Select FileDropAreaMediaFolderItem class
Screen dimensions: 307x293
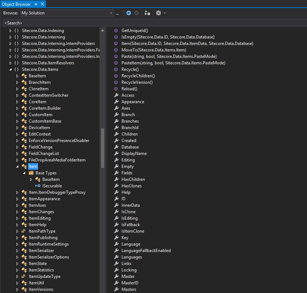coord(57,160)
